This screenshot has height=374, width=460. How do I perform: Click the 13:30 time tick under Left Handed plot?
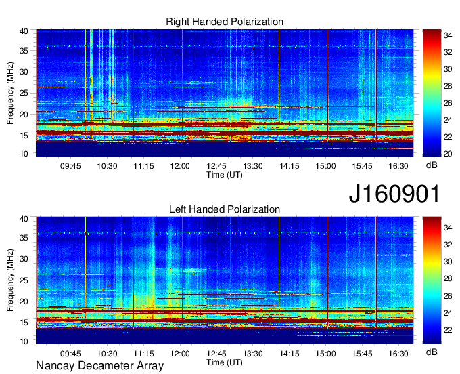point(253,354)
